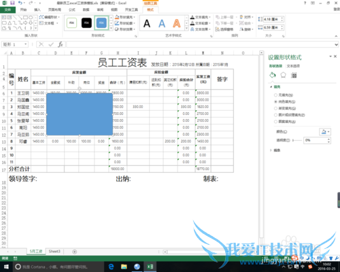Open the Shape Fill (形状填充) dropdown
This screenshot has height=272, width=340.
(125, 17)
